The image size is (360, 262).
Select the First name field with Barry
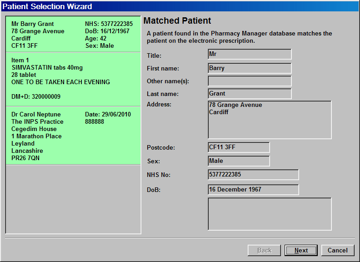pos(249,68)
